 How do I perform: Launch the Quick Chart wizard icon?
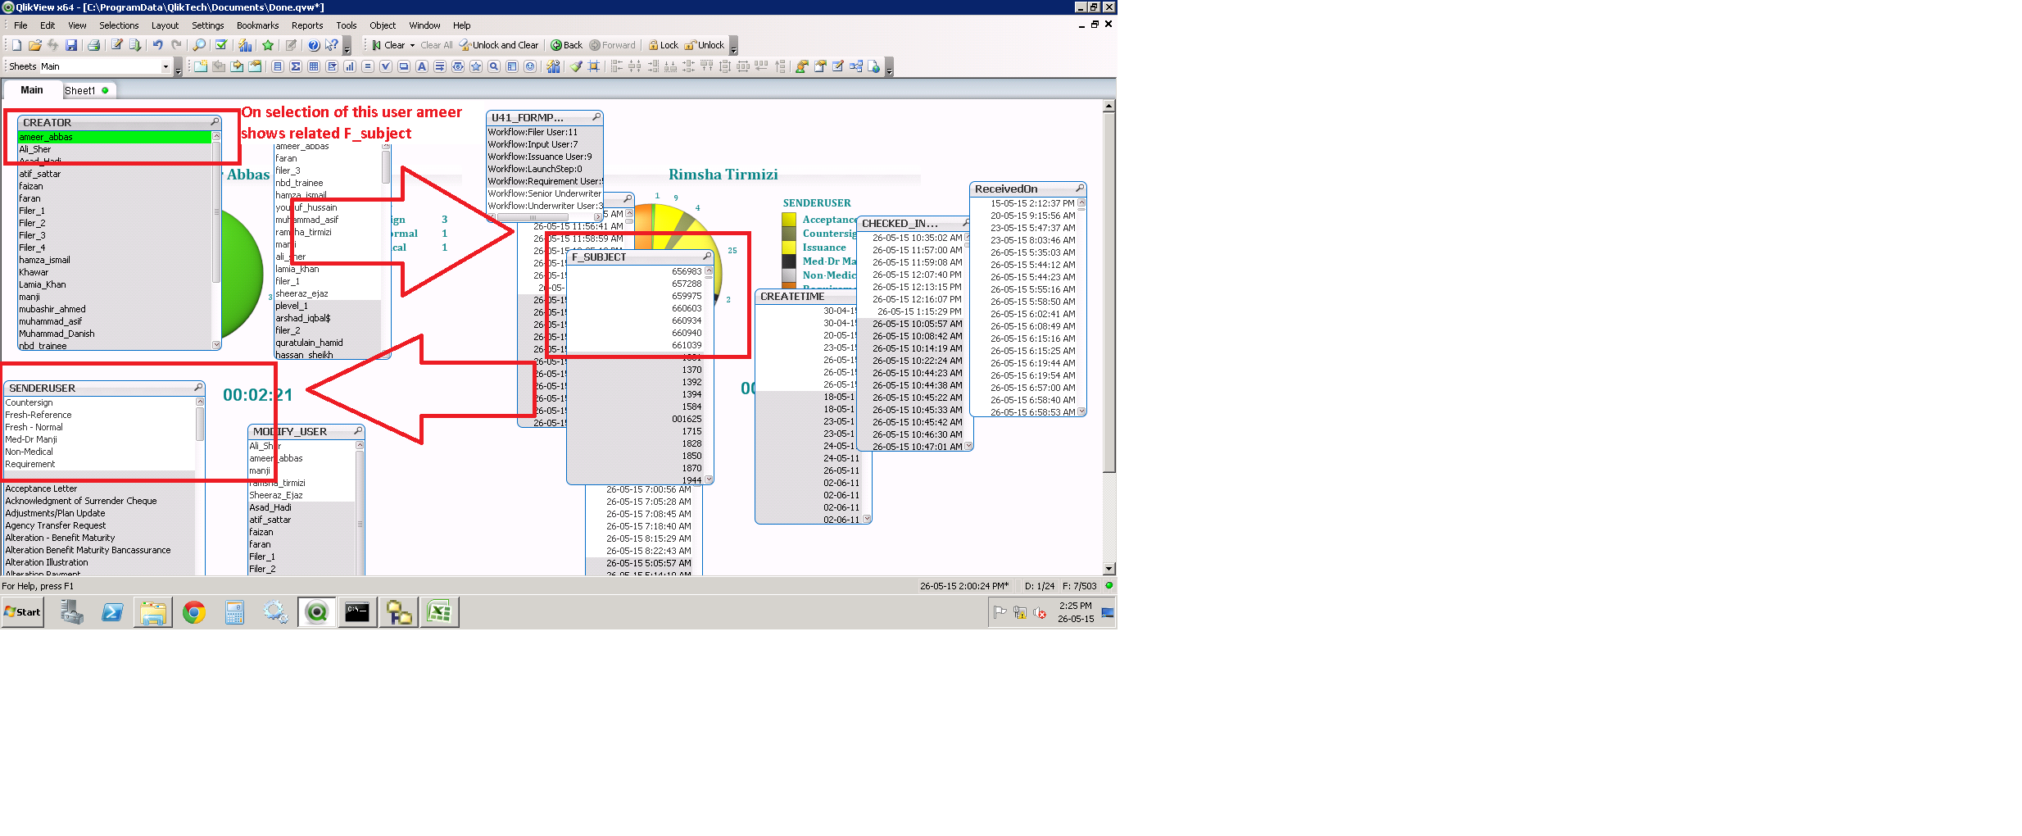click(245, 45)
